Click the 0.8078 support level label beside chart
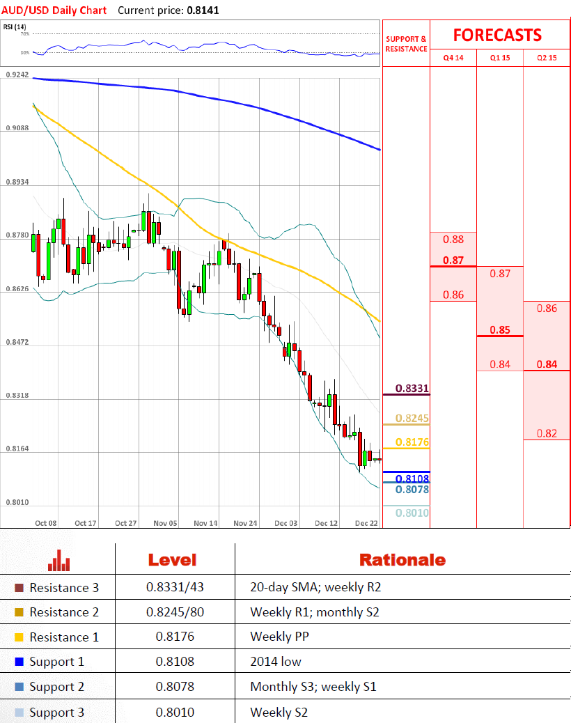This screenshot has height=723, width=571. [412, 489]
